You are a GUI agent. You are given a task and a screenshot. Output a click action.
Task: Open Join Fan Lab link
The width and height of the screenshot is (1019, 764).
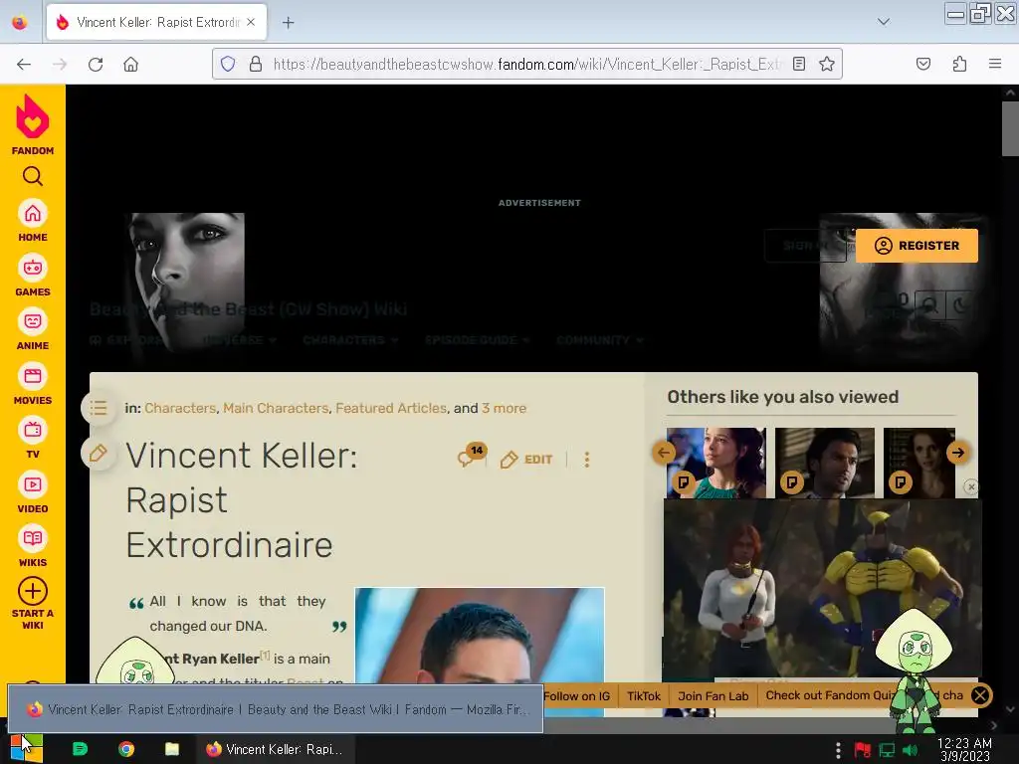713,695
